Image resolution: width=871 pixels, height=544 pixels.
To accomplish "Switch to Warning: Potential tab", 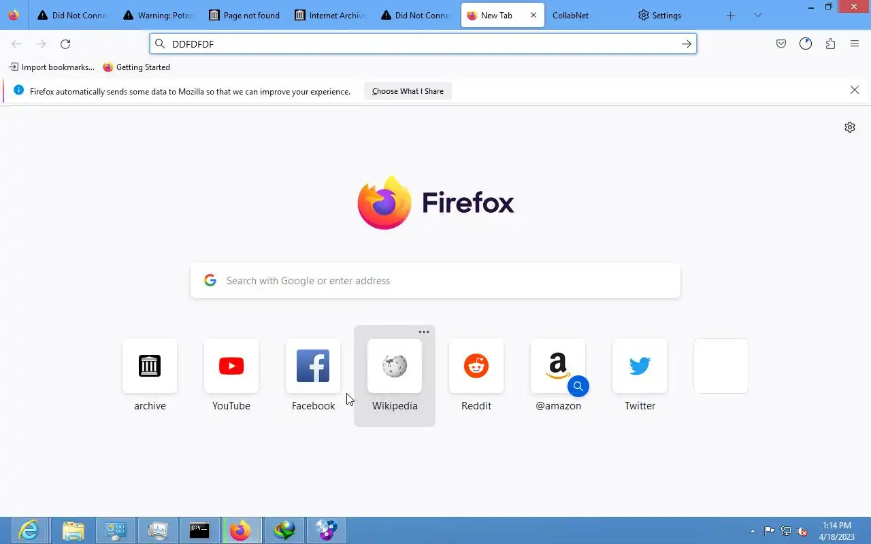I will point(159,15).
